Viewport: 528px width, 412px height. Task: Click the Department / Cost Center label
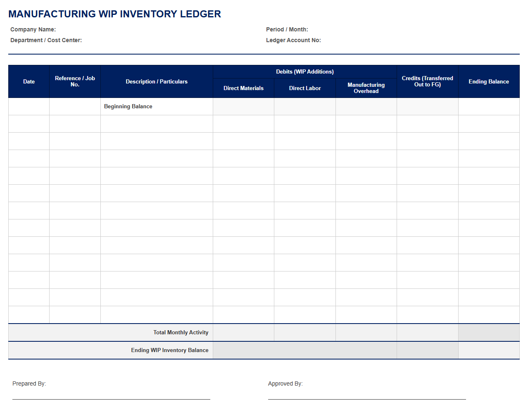[x=46, y=40]
